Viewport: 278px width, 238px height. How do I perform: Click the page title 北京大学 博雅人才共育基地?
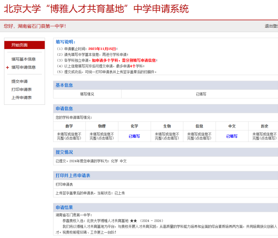[x=96, y=9]
